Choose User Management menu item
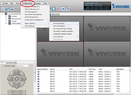This screenshot has width=131, height=95. 35,12
